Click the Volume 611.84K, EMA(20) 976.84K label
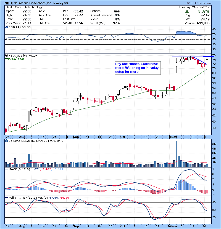The height and width of the screenshot is (229, 221). tap(36, 141)
